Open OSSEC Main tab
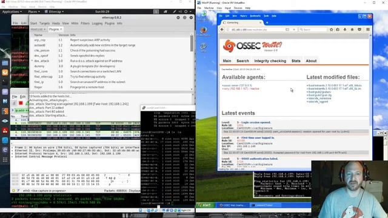This screenshot has height=218, width=388. click(x=227, y=61)
